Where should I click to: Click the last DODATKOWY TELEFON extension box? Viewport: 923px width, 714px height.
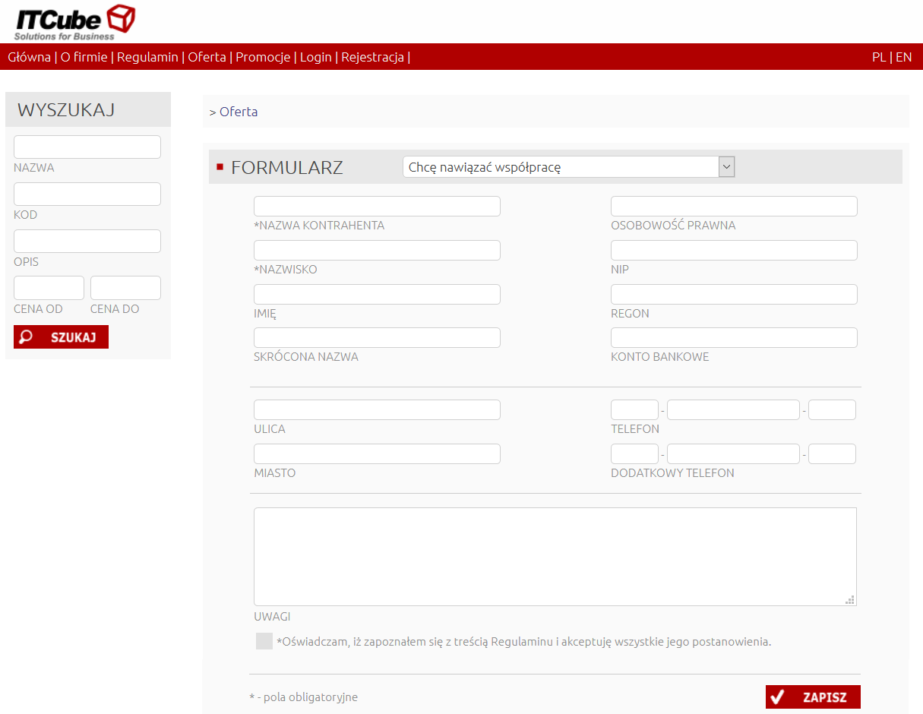pyautogui.click(x=832, y=454)
